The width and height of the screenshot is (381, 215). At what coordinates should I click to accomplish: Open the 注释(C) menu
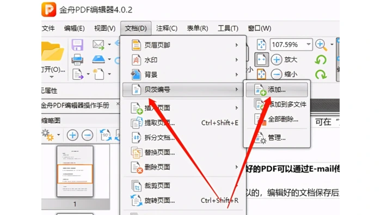point(167,28)
